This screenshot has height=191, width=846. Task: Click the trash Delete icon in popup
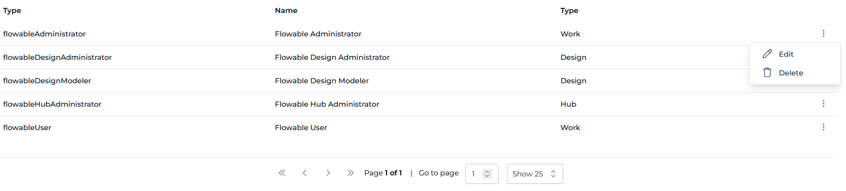(767, 72)
